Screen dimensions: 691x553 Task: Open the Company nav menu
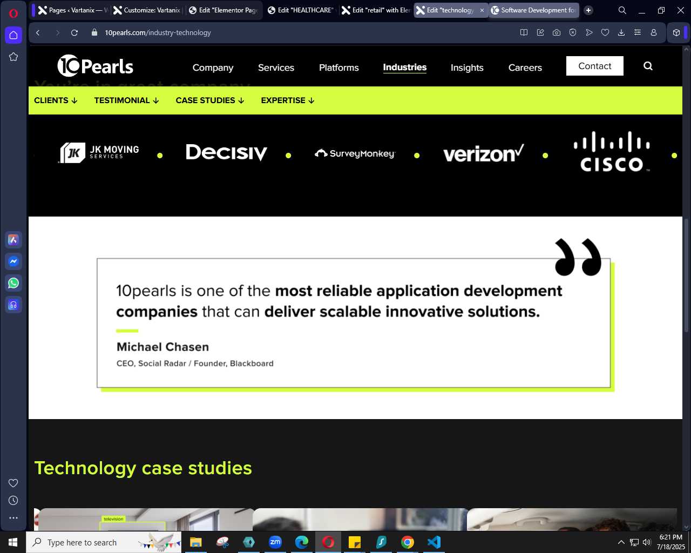tap(213, 68)
